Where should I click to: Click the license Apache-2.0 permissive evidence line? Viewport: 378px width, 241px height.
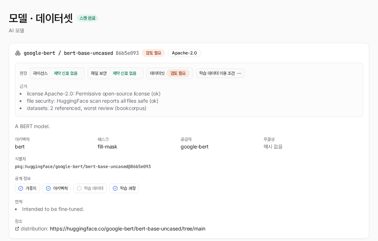pos(93,94)
